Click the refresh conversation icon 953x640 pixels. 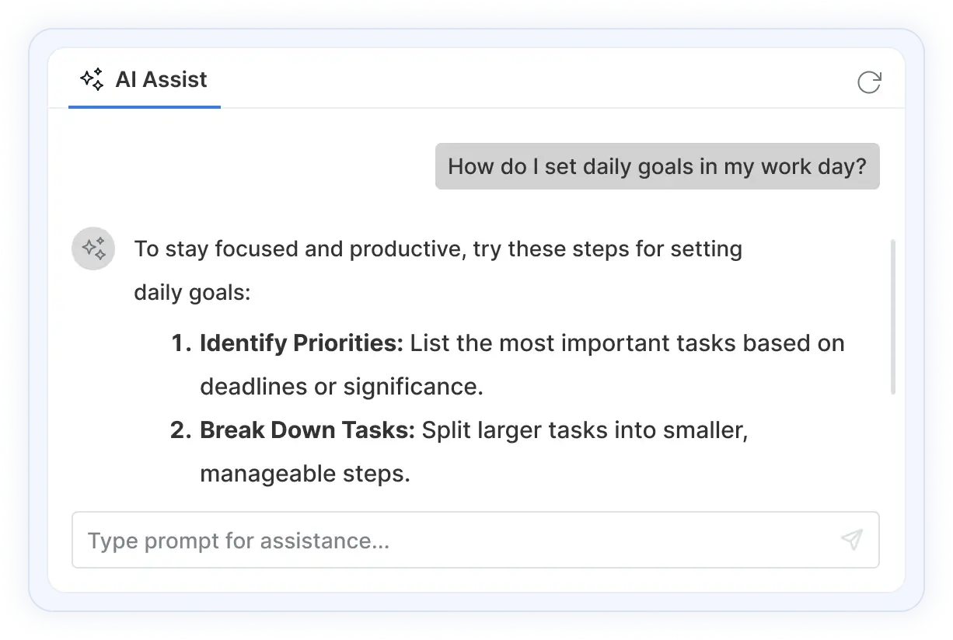(x=868, y=82)
